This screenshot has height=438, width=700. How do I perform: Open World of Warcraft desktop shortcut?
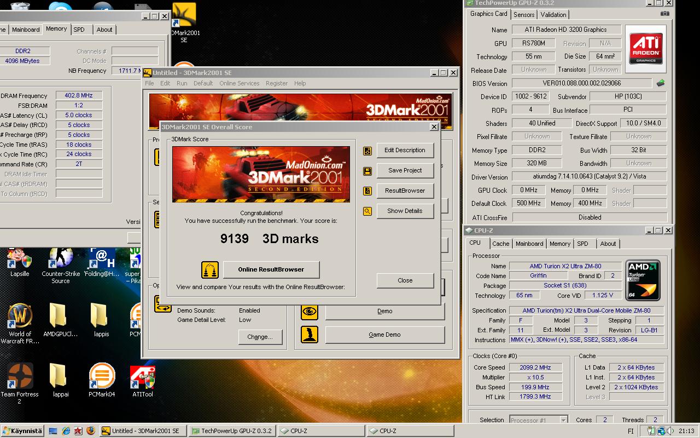click(20, 324)
